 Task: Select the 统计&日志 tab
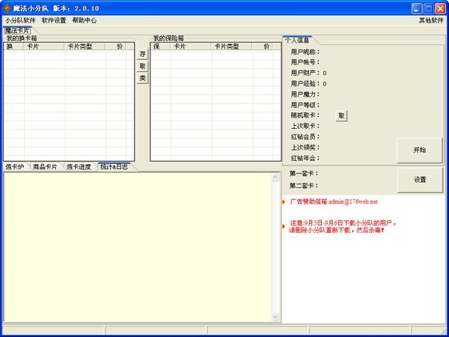[x=114, y=167]
